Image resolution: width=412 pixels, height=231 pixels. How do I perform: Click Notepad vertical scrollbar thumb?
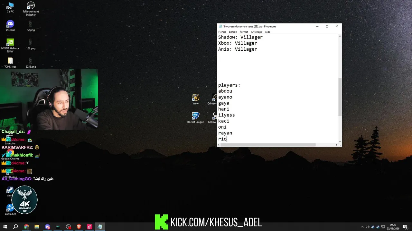(340, 97)
